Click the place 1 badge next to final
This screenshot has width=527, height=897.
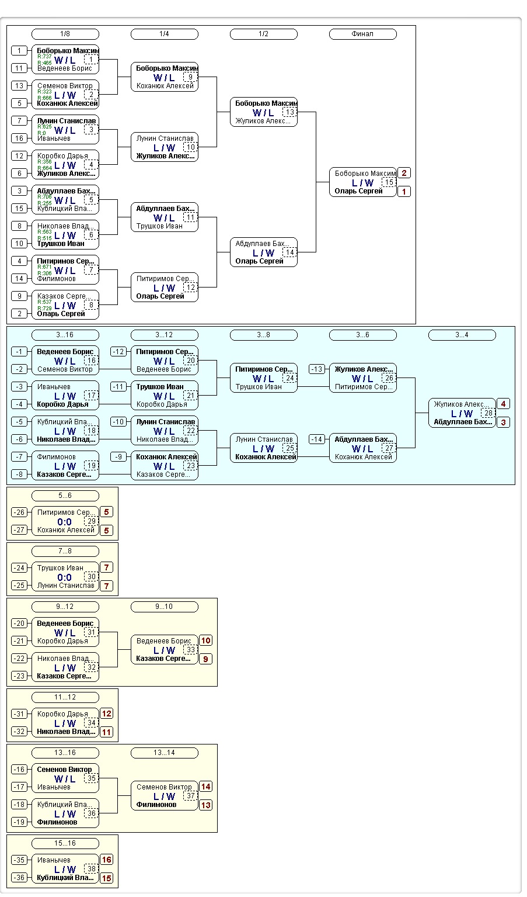click(404, 192)
